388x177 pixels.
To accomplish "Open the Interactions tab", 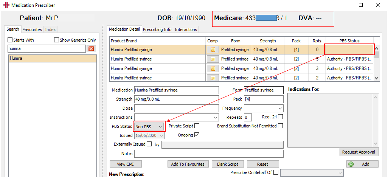I will [186, 29].
